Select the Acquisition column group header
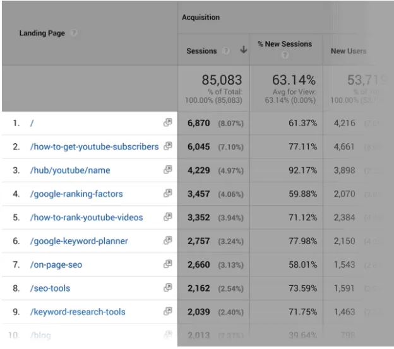Screen dimensions: 394x349 (201, 17)
